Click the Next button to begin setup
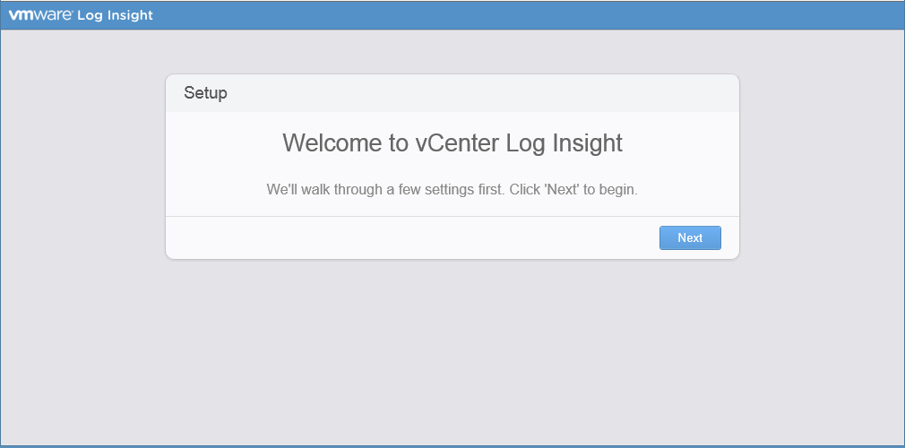 690,237
